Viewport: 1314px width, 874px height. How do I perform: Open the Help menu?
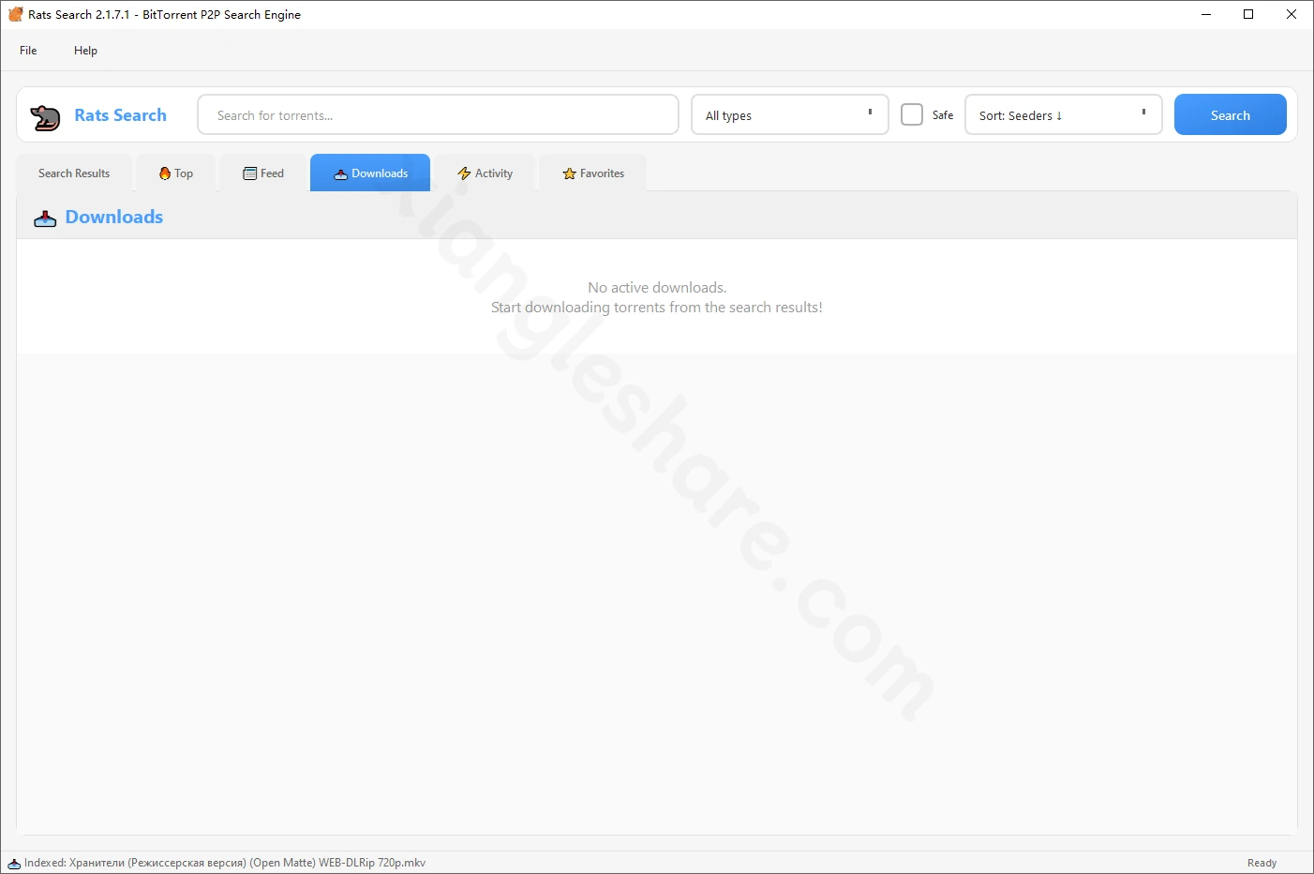pos(85,51)
